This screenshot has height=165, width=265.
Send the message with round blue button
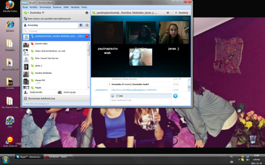[175, 96]
